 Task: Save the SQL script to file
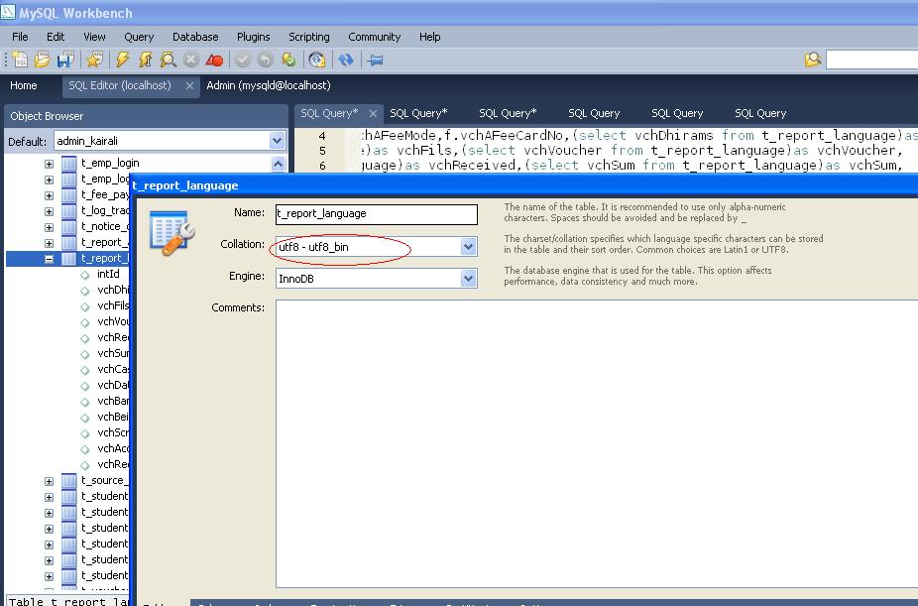pyautogui.click(x=65, y=60)
